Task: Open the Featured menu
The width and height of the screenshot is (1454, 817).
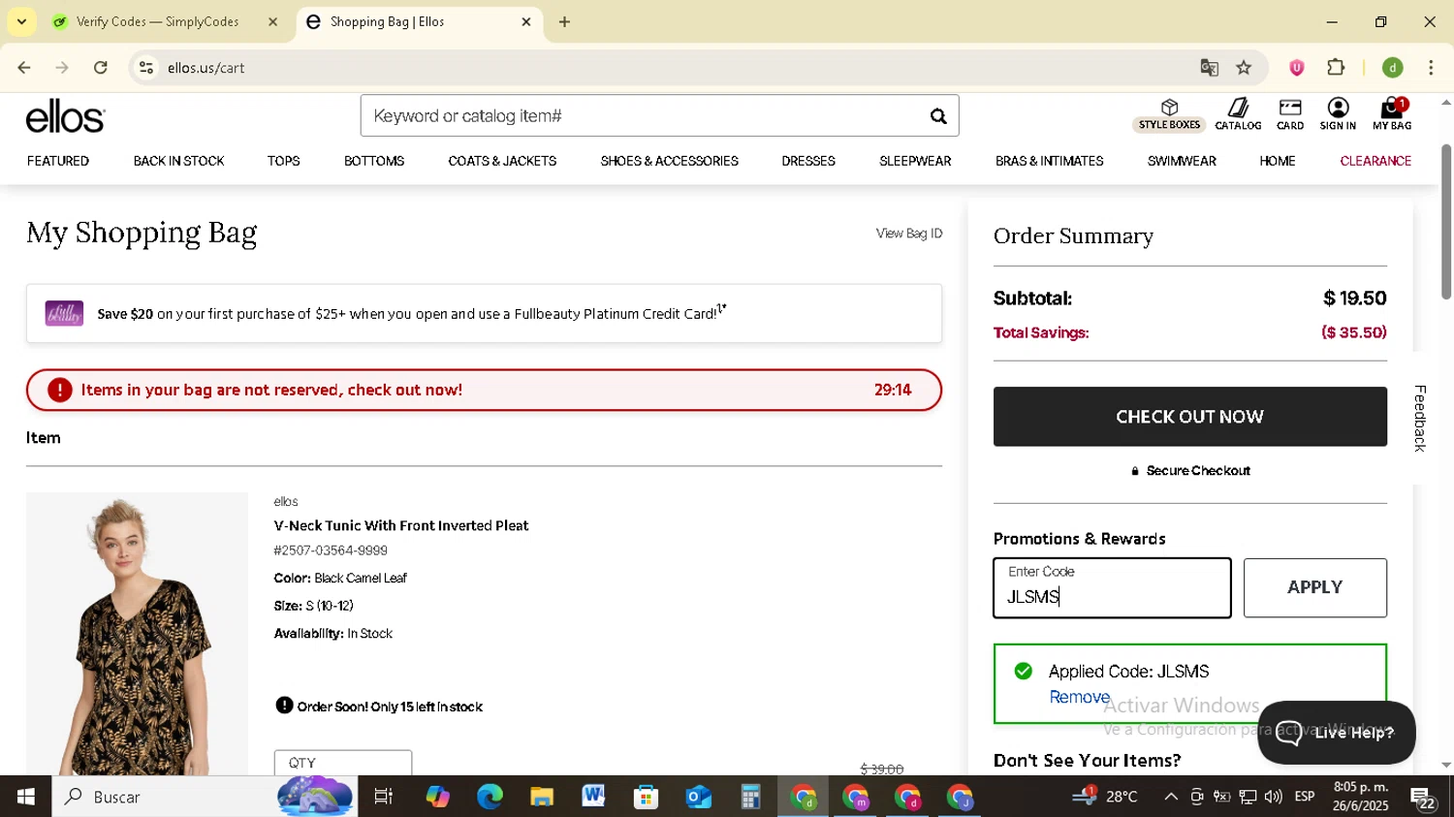Action: tap(58, 161)
